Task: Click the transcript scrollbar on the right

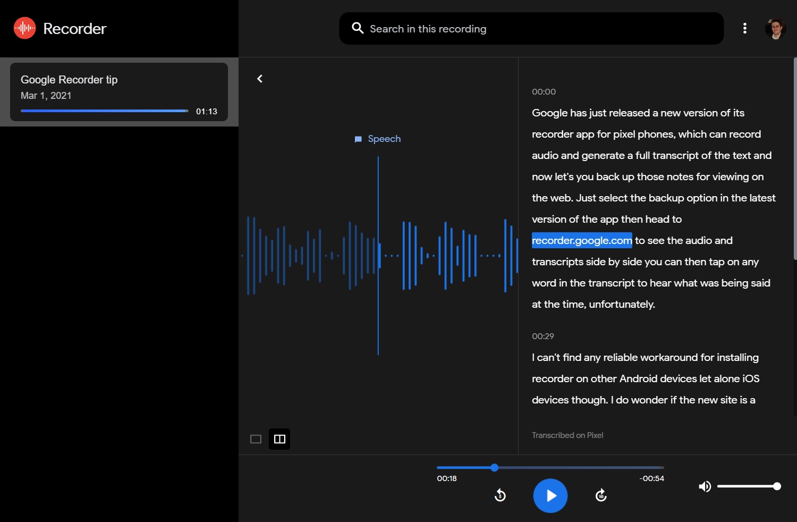Action: (x=794, y=159)
